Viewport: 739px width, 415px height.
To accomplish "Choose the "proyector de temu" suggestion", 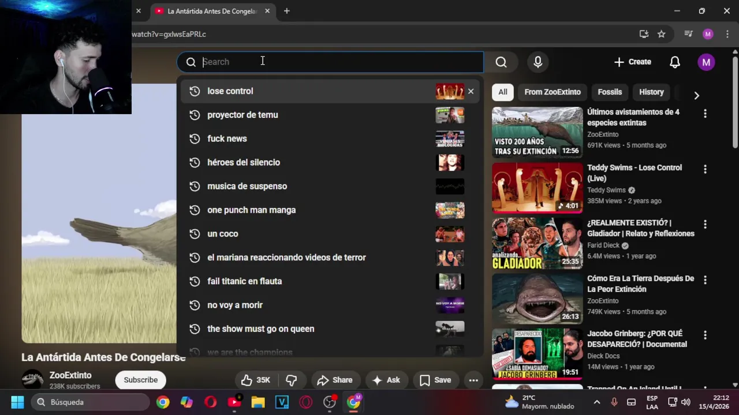I will coord(330,115).
